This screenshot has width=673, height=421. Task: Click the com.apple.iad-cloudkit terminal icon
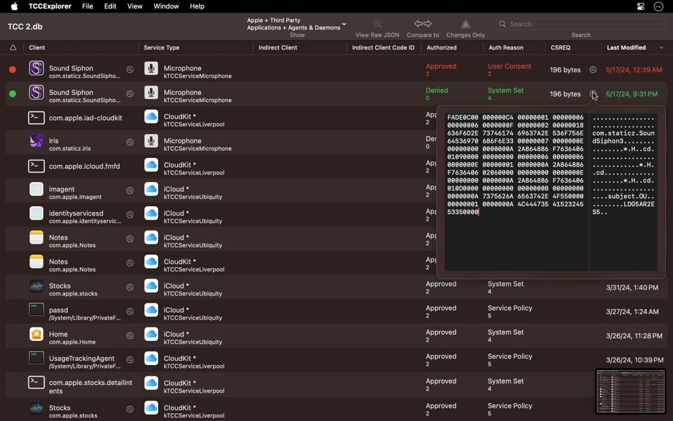click(36, 117)
